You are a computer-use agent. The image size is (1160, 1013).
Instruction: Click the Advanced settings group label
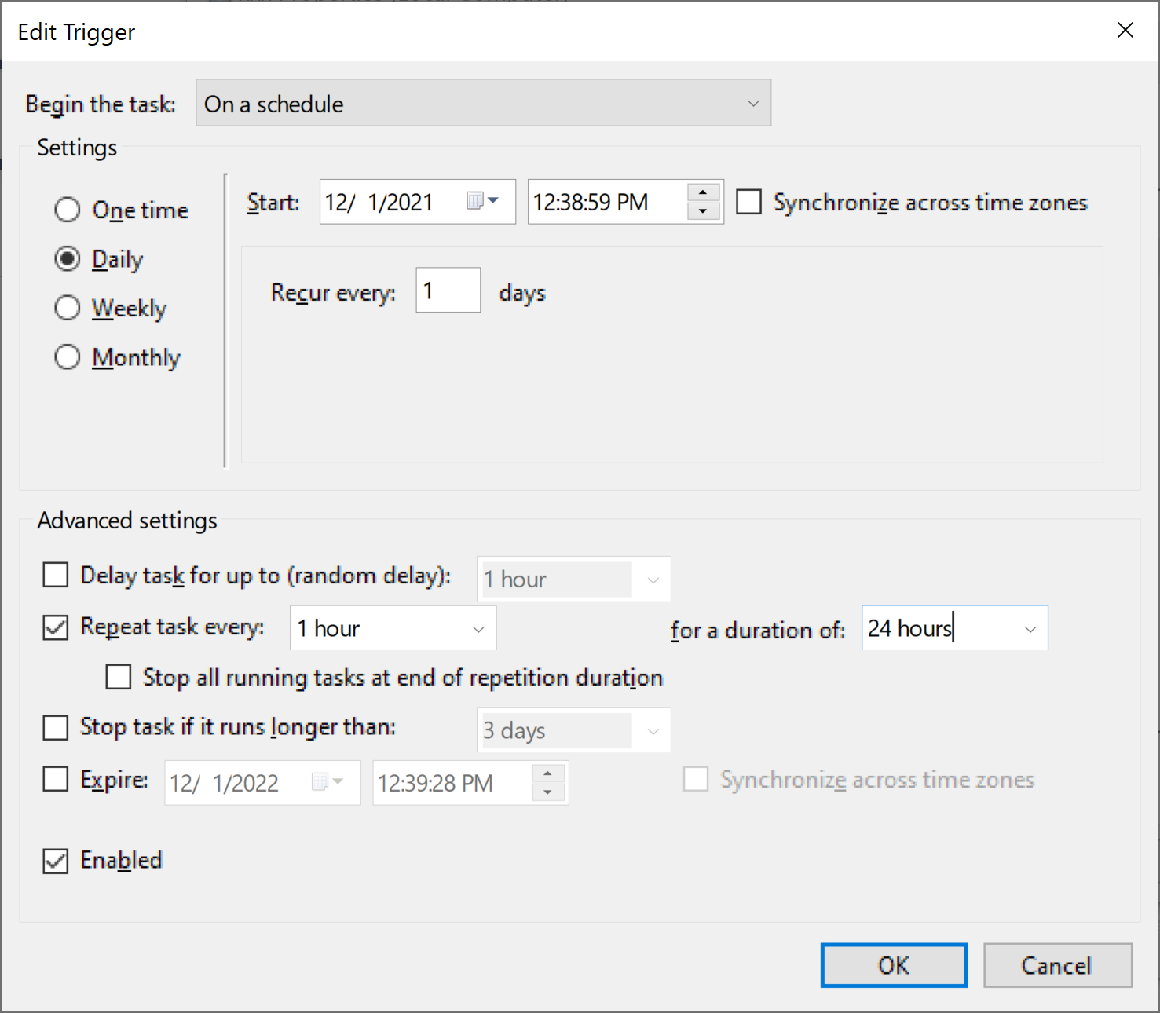coord(127,521)
